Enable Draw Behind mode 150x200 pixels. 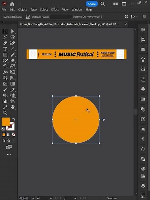click(9, 141)
